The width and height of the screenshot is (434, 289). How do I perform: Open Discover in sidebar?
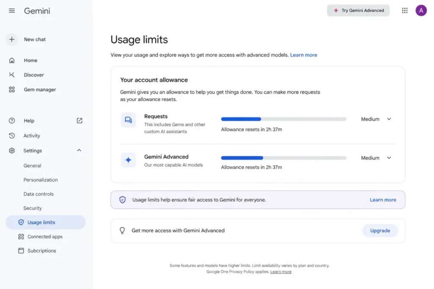pos(34,74)
